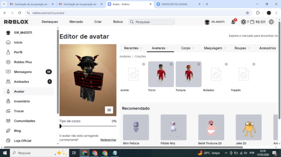Click the page horizontal scrollbar

click(123, 147)
